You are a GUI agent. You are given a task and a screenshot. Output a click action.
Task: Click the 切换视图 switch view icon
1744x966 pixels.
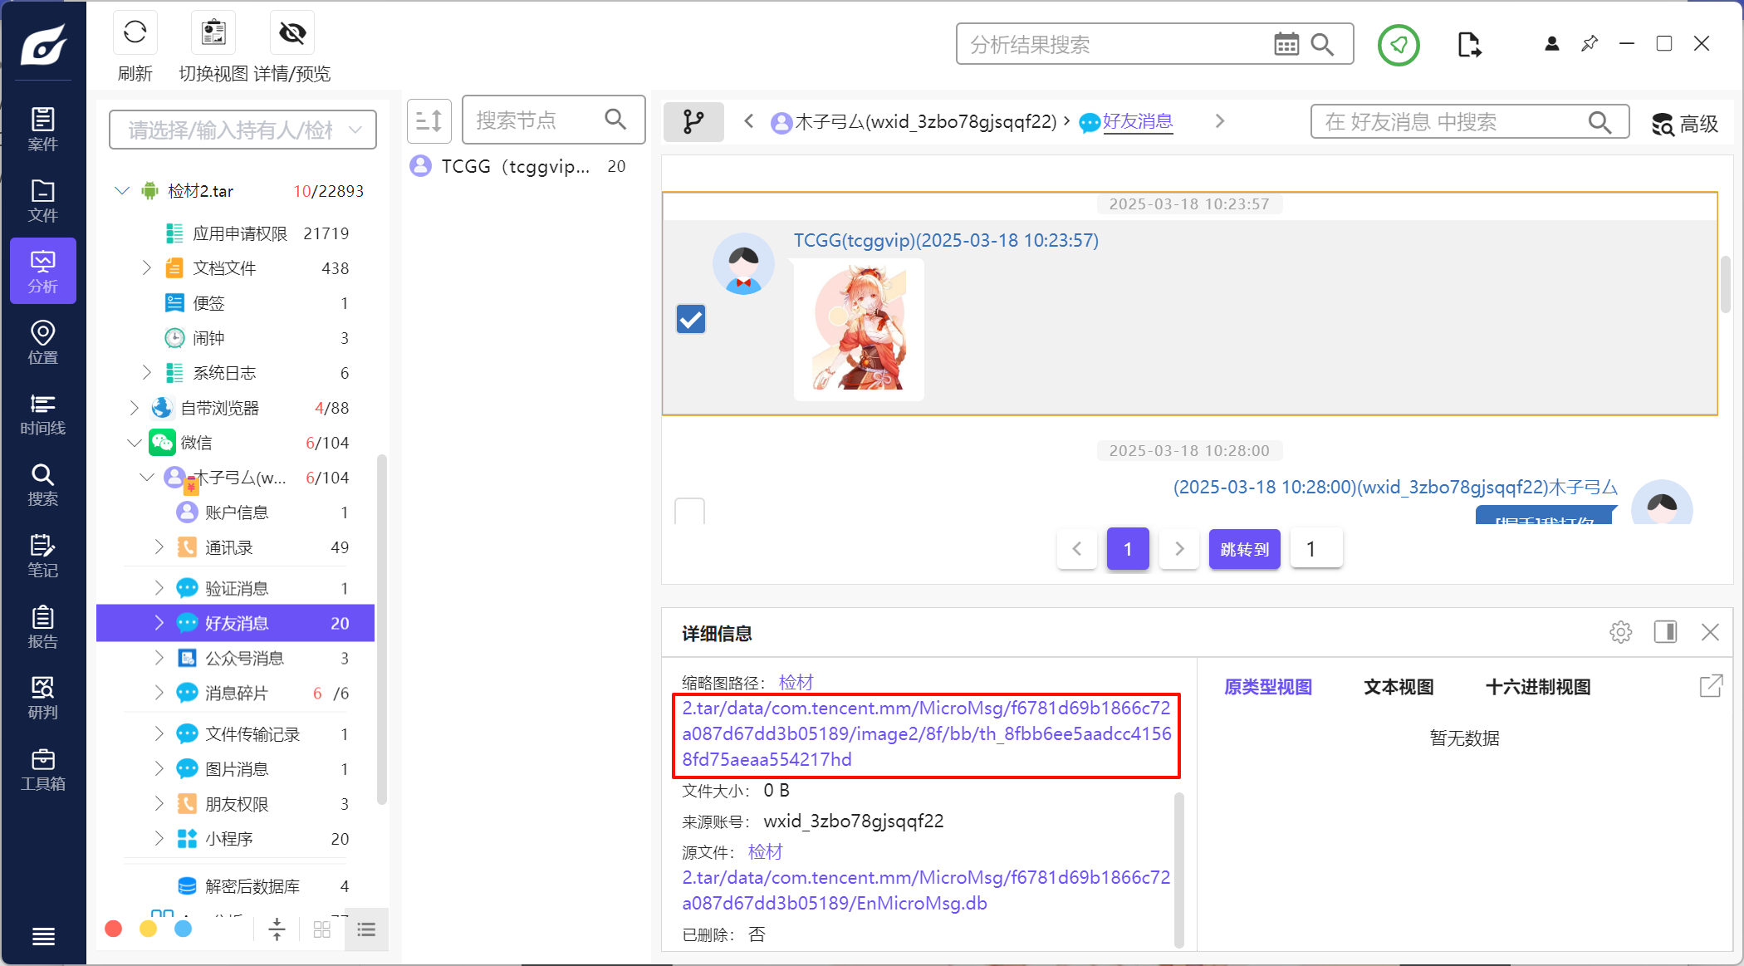(213, 32)
